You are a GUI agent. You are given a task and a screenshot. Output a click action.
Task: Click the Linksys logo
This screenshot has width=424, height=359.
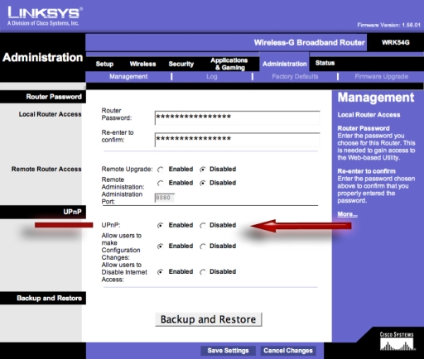pos(45,17)
